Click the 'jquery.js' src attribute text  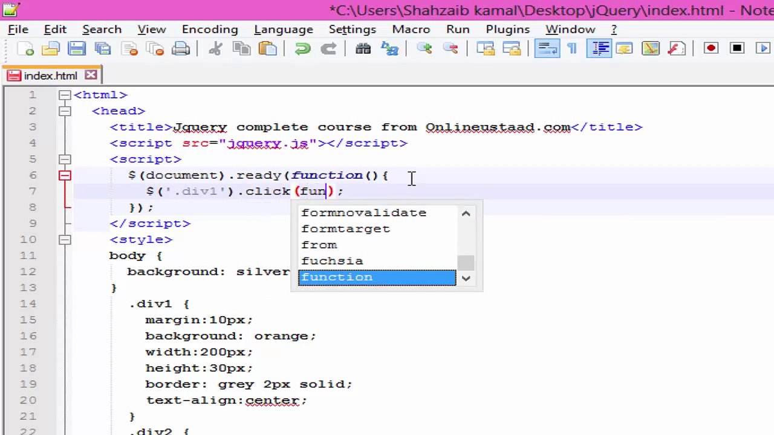pos(268,143)
